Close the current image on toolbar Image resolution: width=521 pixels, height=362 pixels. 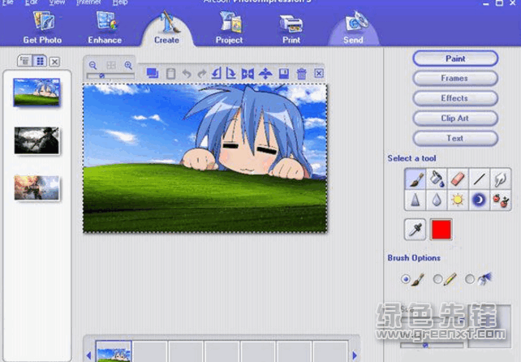tap(319, 73)
